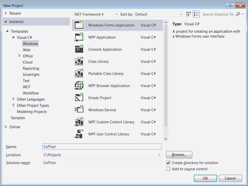Click the scroll down arrow of template list
Screen dimensions: 248x186
[x=166, y=139]
